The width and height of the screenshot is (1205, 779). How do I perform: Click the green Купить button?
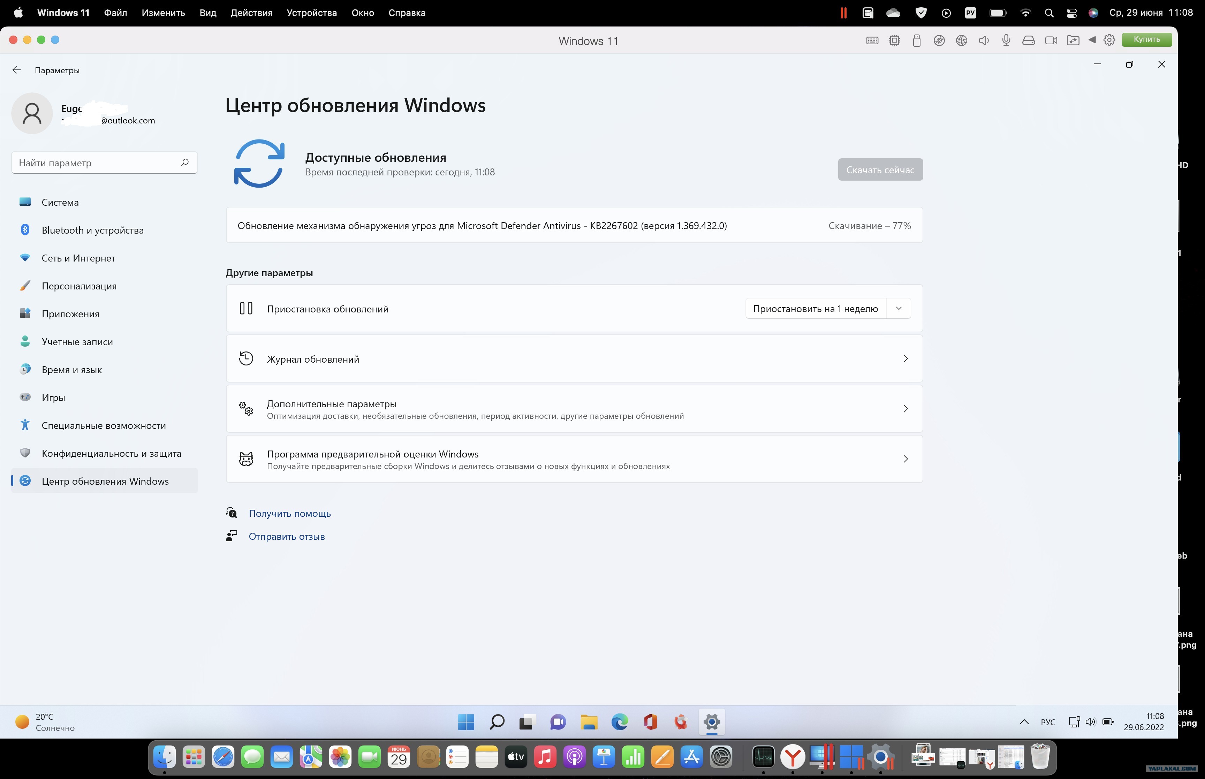[x=1147, y=39]
